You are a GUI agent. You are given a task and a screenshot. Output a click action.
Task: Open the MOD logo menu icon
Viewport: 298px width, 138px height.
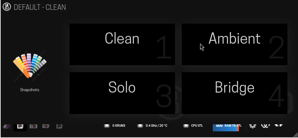7,7
